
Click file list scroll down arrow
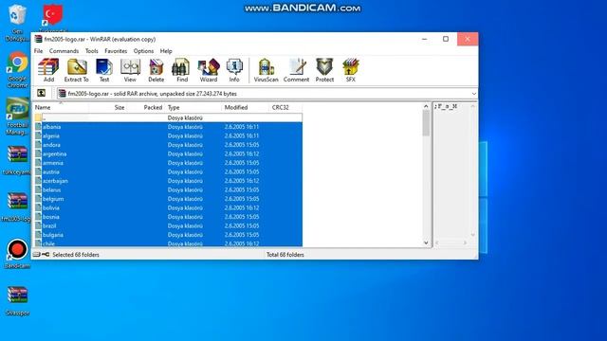(426, 242)
